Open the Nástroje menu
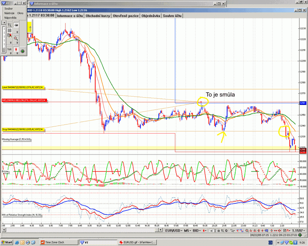Viewport: 308px width, 246px height. click(x=9, y=13)
